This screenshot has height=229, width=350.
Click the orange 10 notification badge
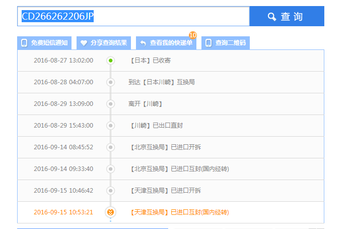(193, 35)
